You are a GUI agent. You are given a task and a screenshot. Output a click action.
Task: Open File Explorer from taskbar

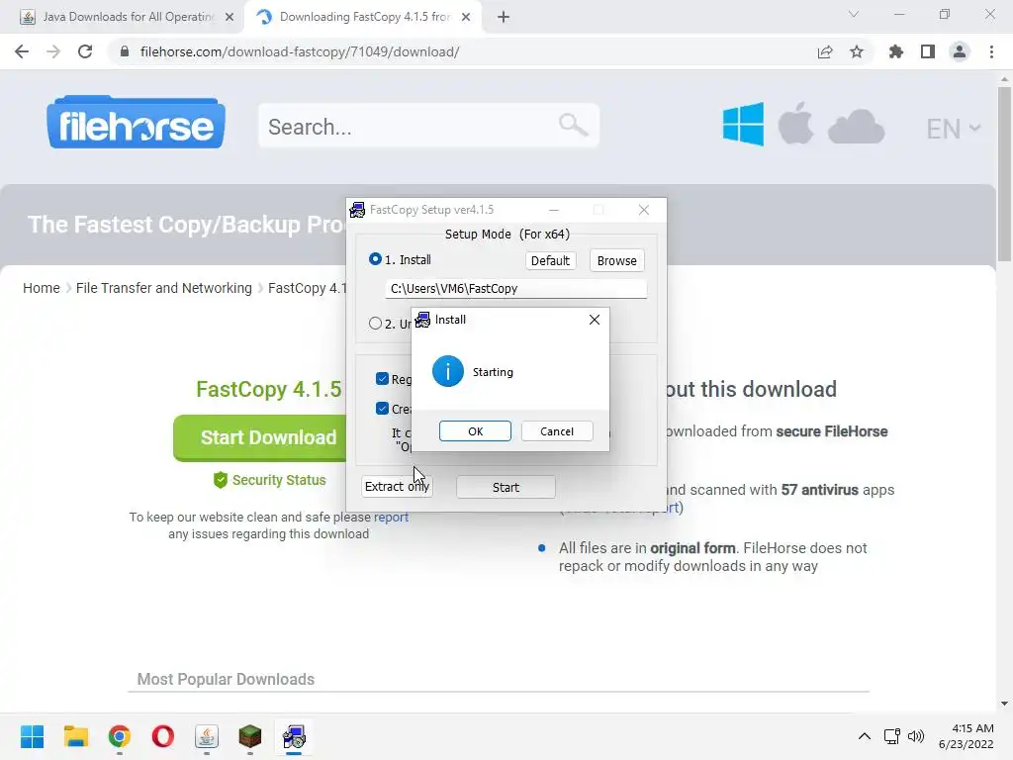[75, 736]
